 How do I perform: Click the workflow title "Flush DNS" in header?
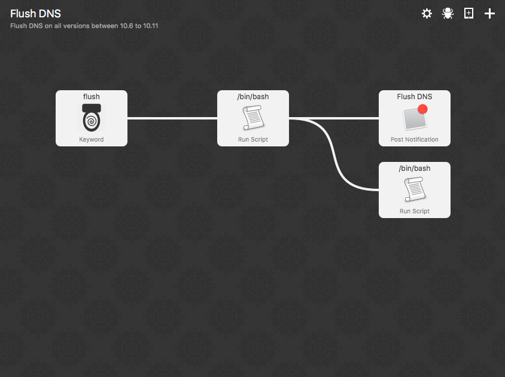tap(35, 14)
